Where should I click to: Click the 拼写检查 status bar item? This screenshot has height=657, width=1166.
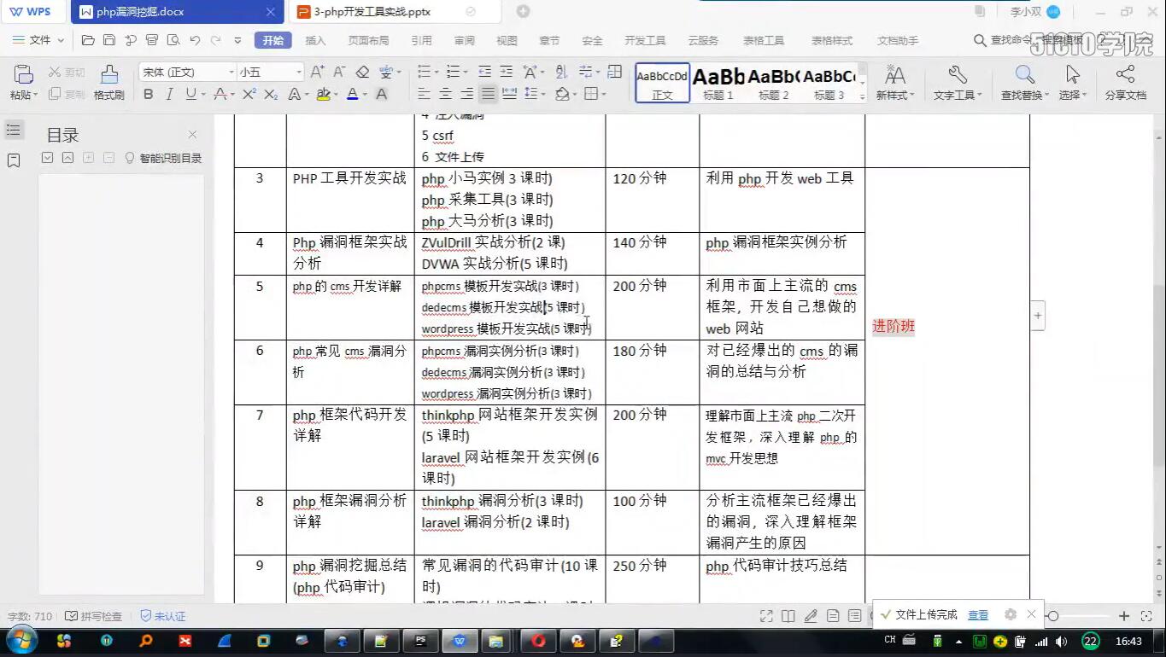(94, 616)
